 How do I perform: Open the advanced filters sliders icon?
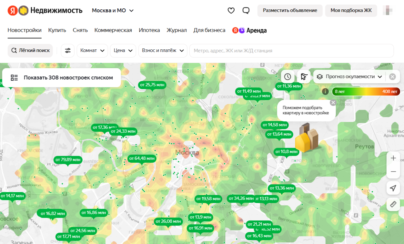(68, 51)
